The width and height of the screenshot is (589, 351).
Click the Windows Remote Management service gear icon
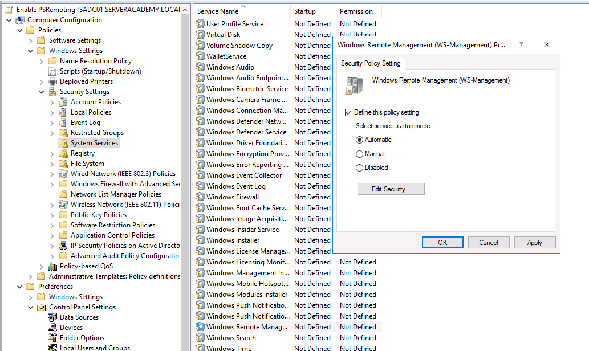(201, 327)
